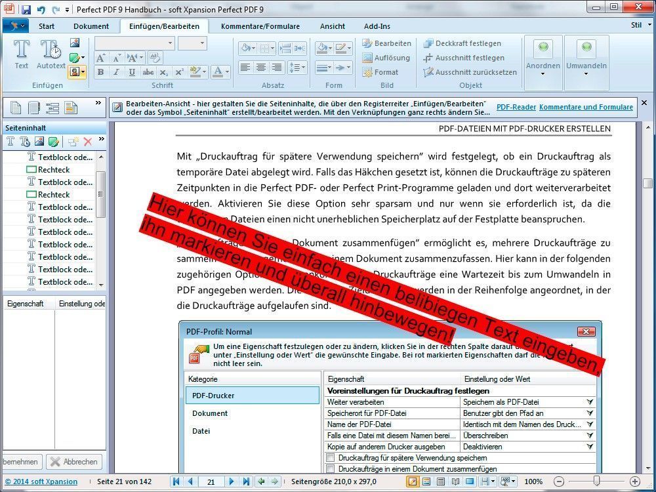Click the Abbrechen button
The width and height of the screenshot is (656, 492).
tap(74, 461)
